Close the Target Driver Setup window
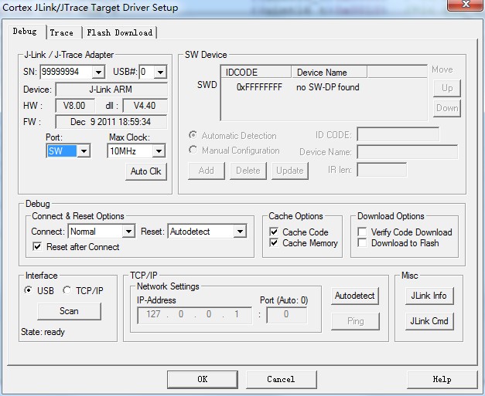The height and width of the screenshot is (396, 485). tap(466, 5)
